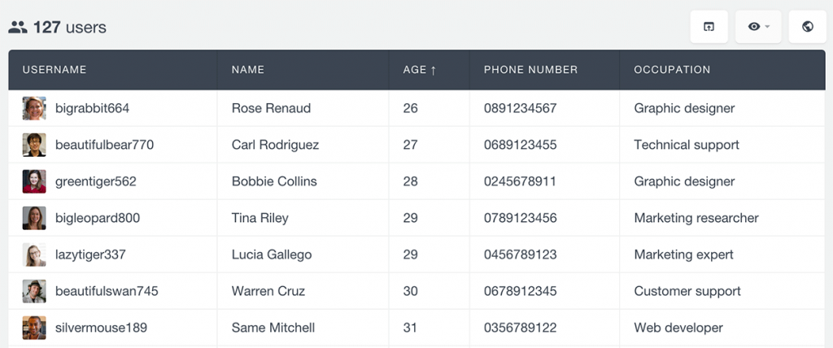Click the bigrabbit664 avatar image
Image resolution: width=833 pixels, height=348 pixels.
click(x=34, y=108)
